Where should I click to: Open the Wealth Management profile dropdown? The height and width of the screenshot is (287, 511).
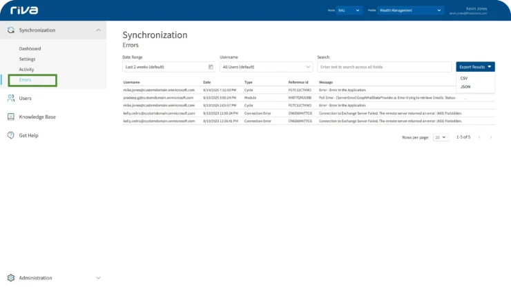tap(410, 11)
